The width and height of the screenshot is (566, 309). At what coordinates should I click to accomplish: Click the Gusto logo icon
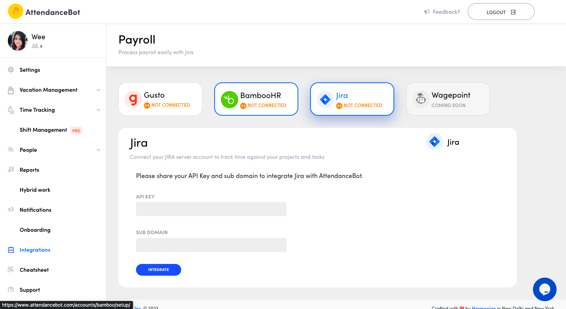tap(133, 99)
